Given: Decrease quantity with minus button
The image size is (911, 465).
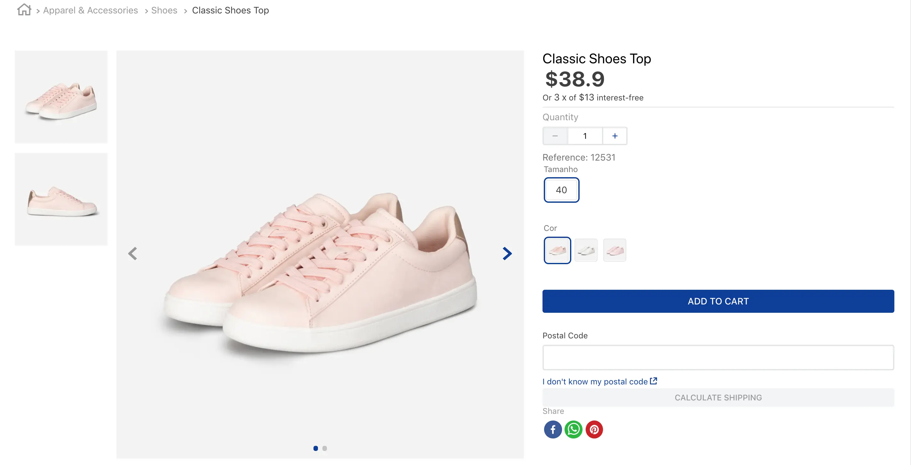Looking at the screenshot, I should 555,136.
